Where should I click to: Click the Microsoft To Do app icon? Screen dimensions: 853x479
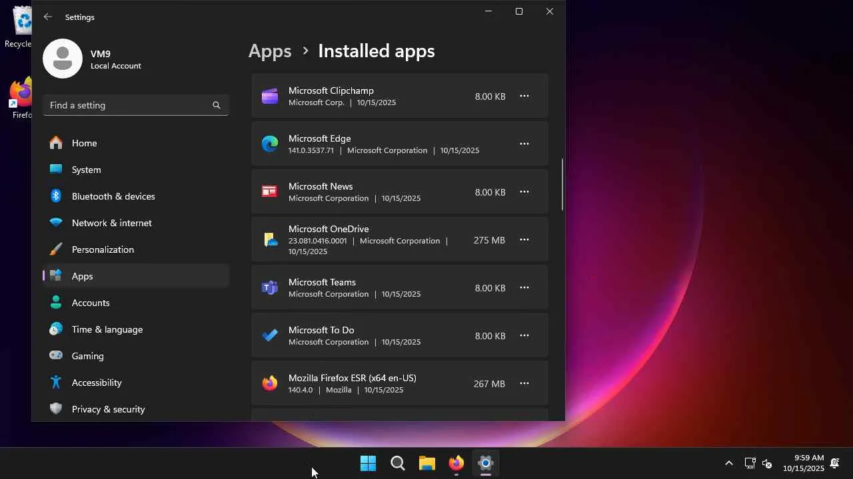point(270,336)
